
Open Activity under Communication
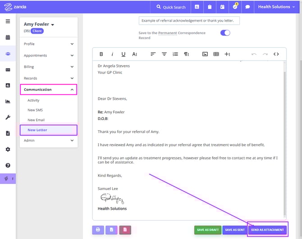point(33,101)
